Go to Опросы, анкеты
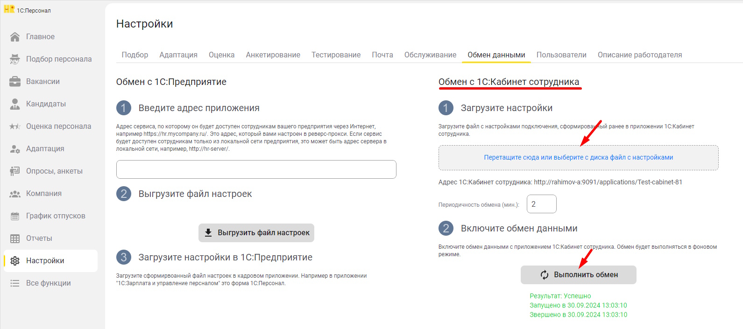The image size is (743, 329). coord(50,171)
